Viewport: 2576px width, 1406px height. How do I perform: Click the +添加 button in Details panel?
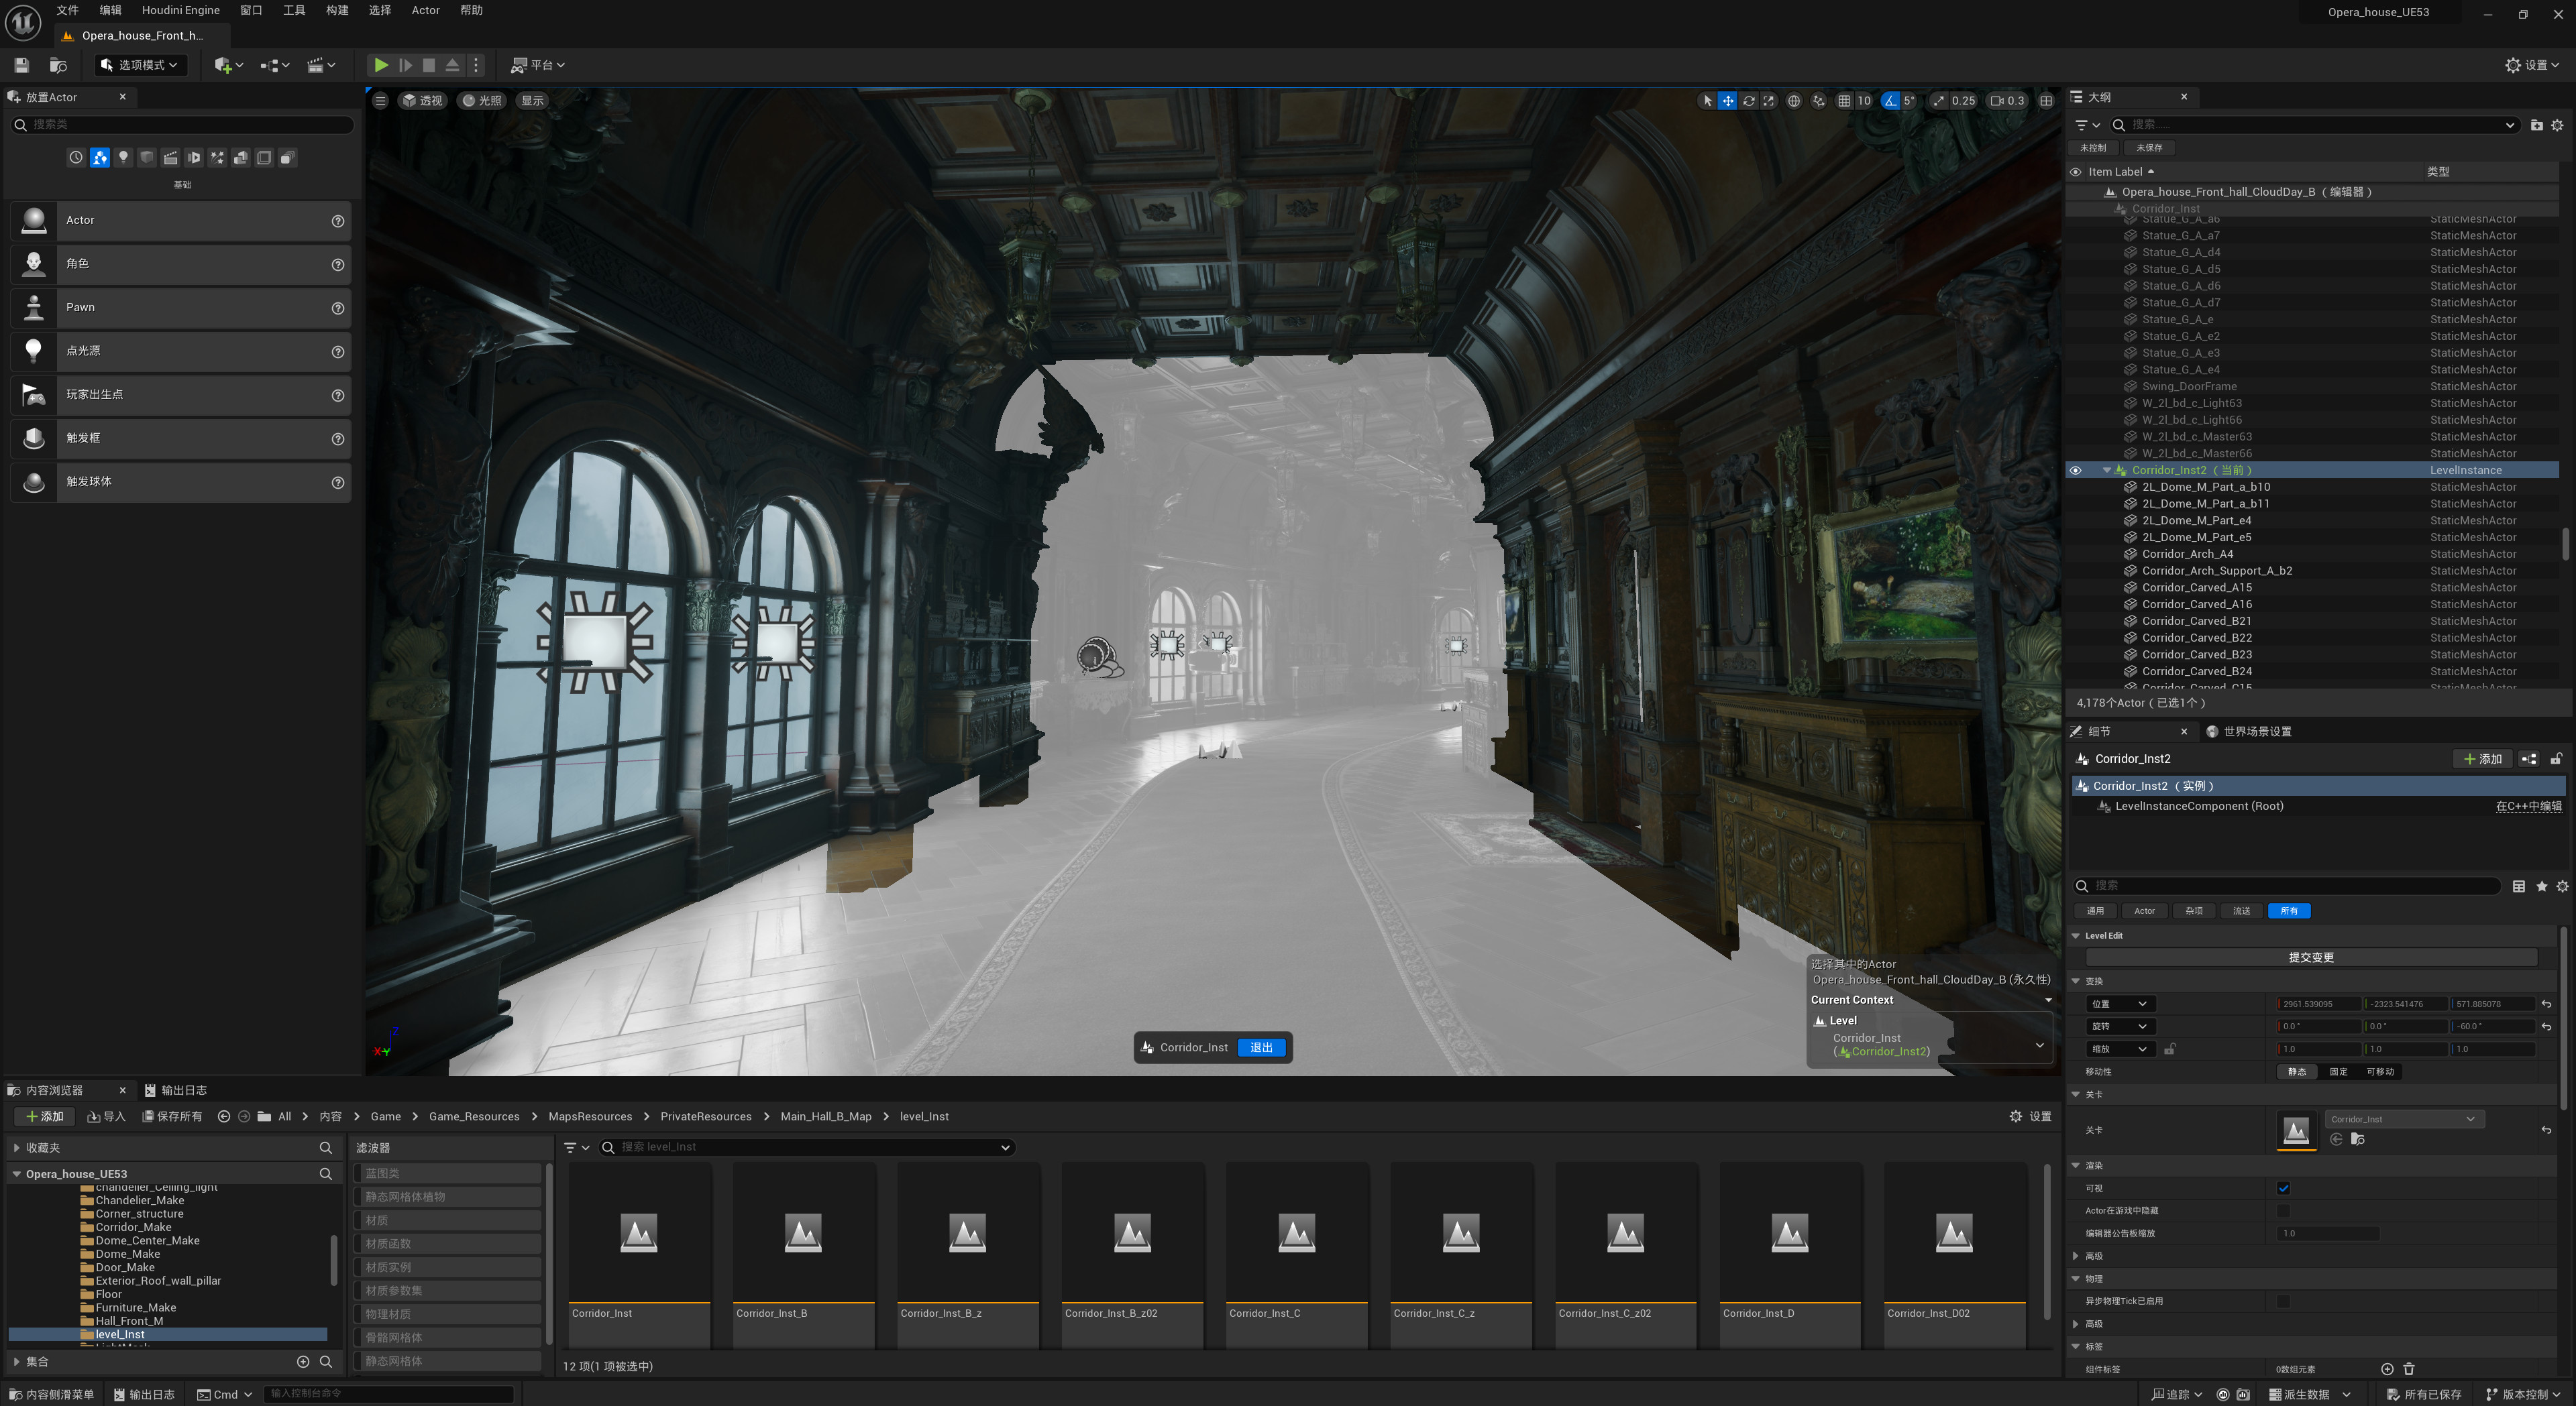click(x=2483, y=760)
